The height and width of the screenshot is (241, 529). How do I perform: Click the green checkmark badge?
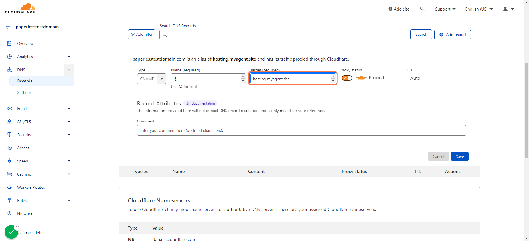(11, 232)
